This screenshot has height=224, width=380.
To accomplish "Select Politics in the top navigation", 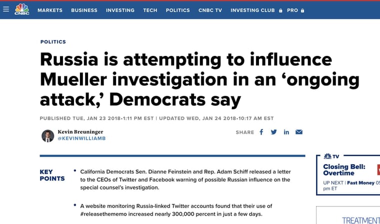I will click(178, 10).
